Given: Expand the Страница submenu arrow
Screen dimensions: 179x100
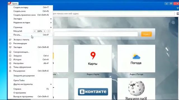Looking at the screenshot, I should 51,27.
